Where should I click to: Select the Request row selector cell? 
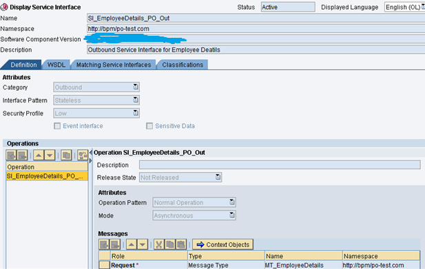(104, 265)
